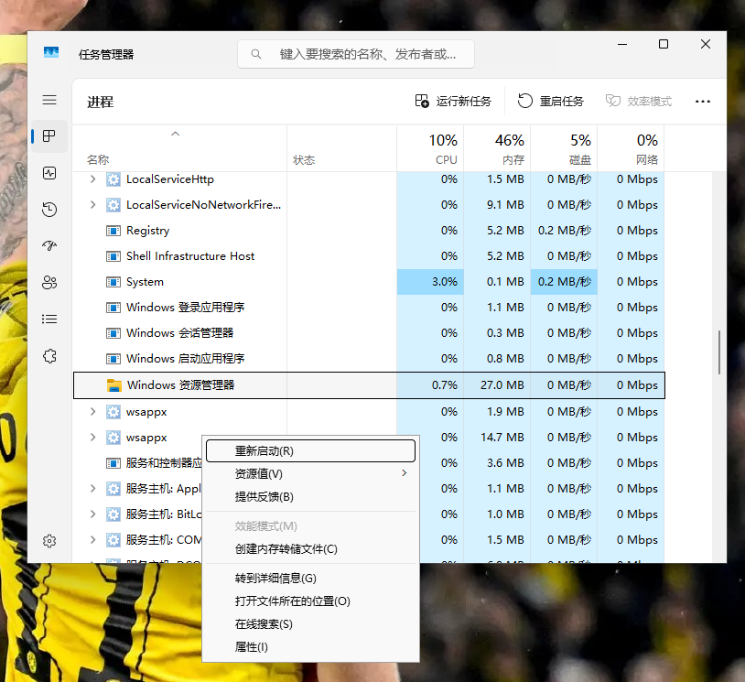745x682 pixels.
Task: Close the Task Manager window
Action: [x=706, y=44]
